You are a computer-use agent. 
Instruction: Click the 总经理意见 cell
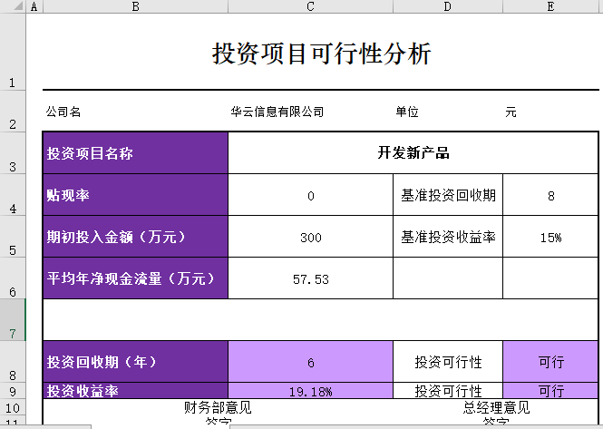(496, 407)
